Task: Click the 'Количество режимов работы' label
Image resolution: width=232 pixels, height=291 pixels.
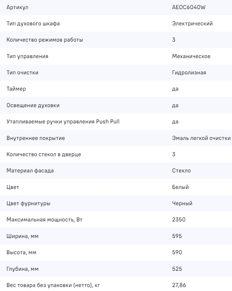Action: (45, 40)
